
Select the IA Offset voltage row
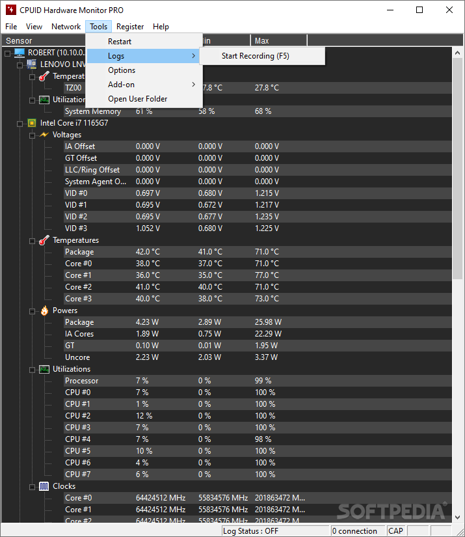(258, 146)
